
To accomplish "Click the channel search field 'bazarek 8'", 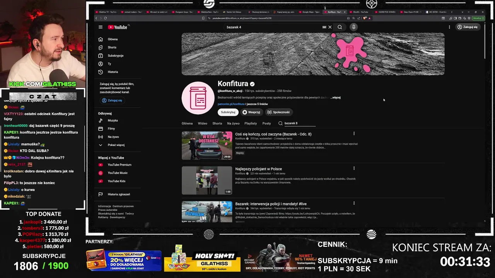I will (300, 123).
